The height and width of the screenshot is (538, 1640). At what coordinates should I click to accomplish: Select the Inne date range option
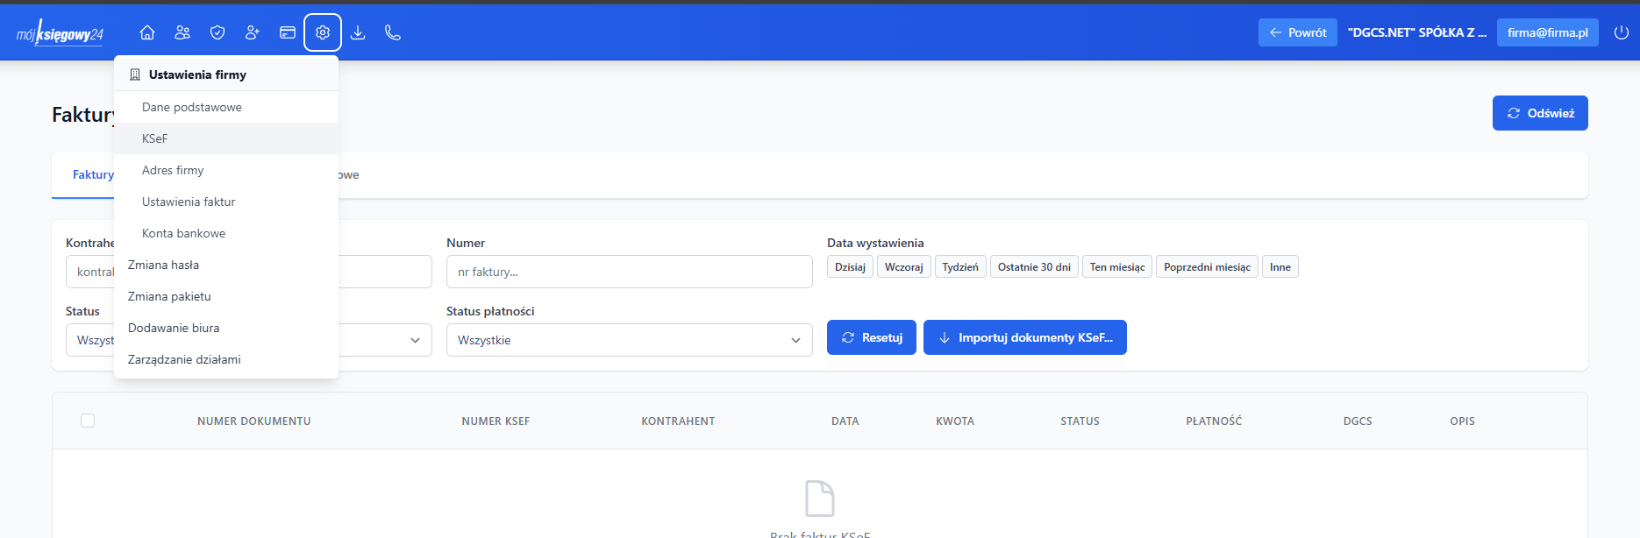point(1280,267)
